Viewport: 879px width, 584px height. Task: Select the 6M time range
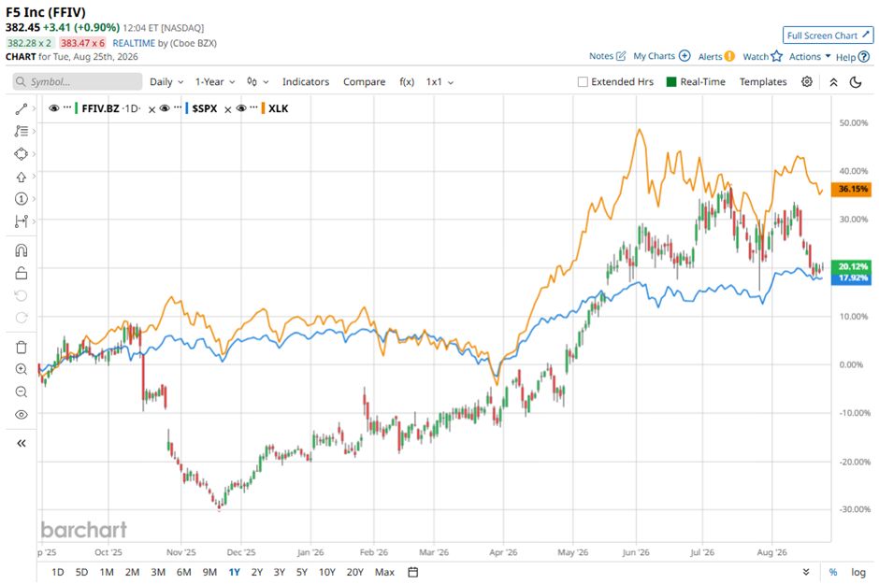184,572
